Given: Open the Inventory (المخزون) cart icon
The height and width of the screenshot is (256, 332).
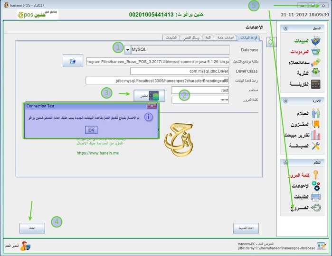Looking at the screenshot, I should coord(315,124).
